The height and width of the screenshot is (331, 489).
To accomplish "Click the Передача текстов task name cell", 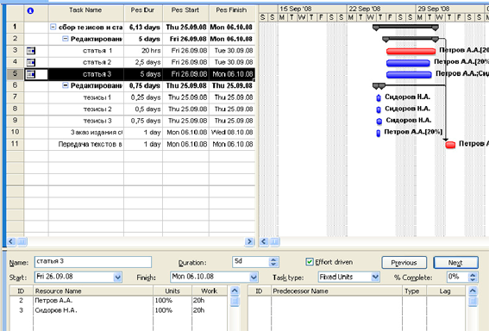I will point(86,144).
